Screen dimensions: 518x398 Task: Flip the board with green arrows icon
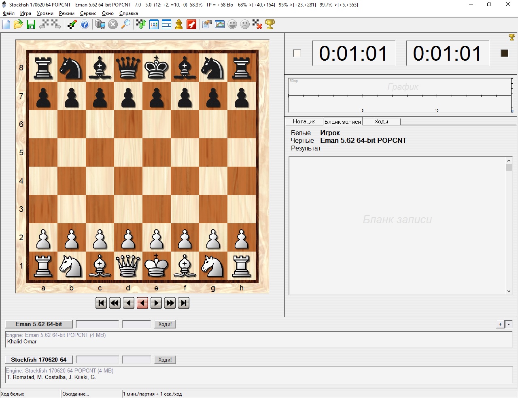click(x=141, y=25)
